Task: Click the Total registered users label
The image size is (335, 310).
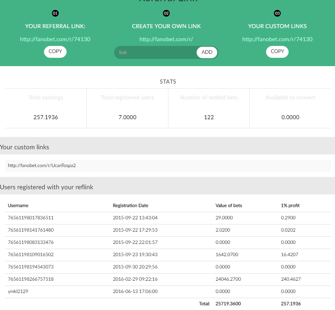Action: point(127,97)
